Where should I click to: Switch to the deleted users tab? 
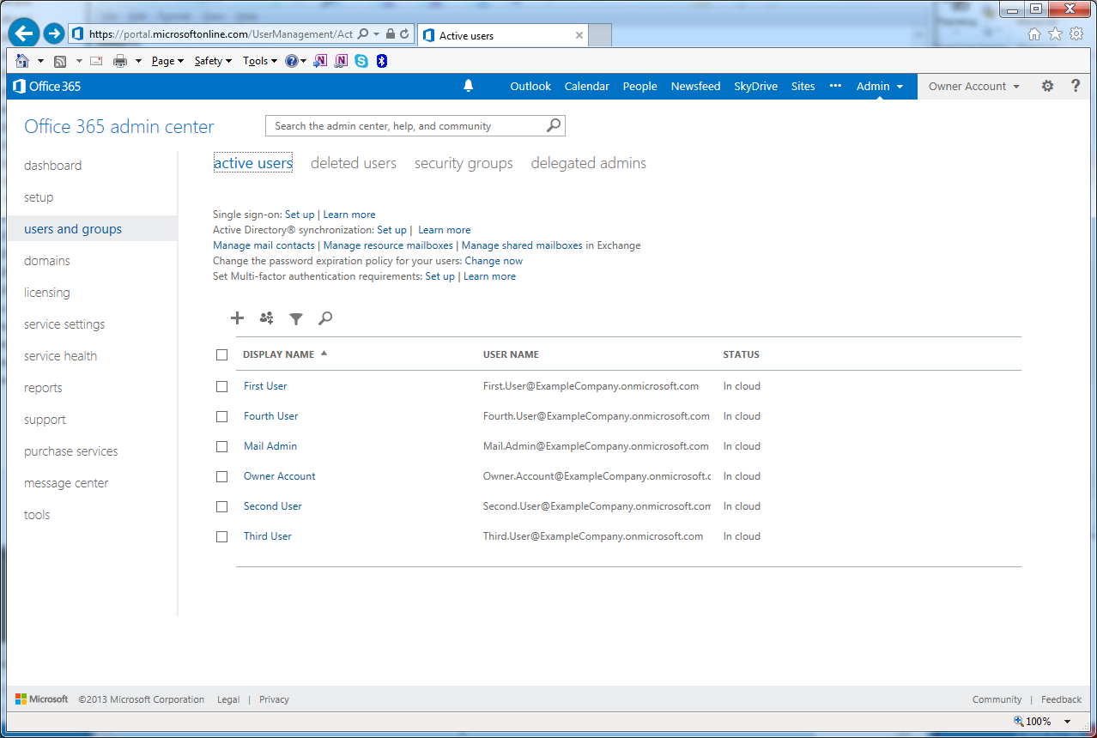coord(354,163)
